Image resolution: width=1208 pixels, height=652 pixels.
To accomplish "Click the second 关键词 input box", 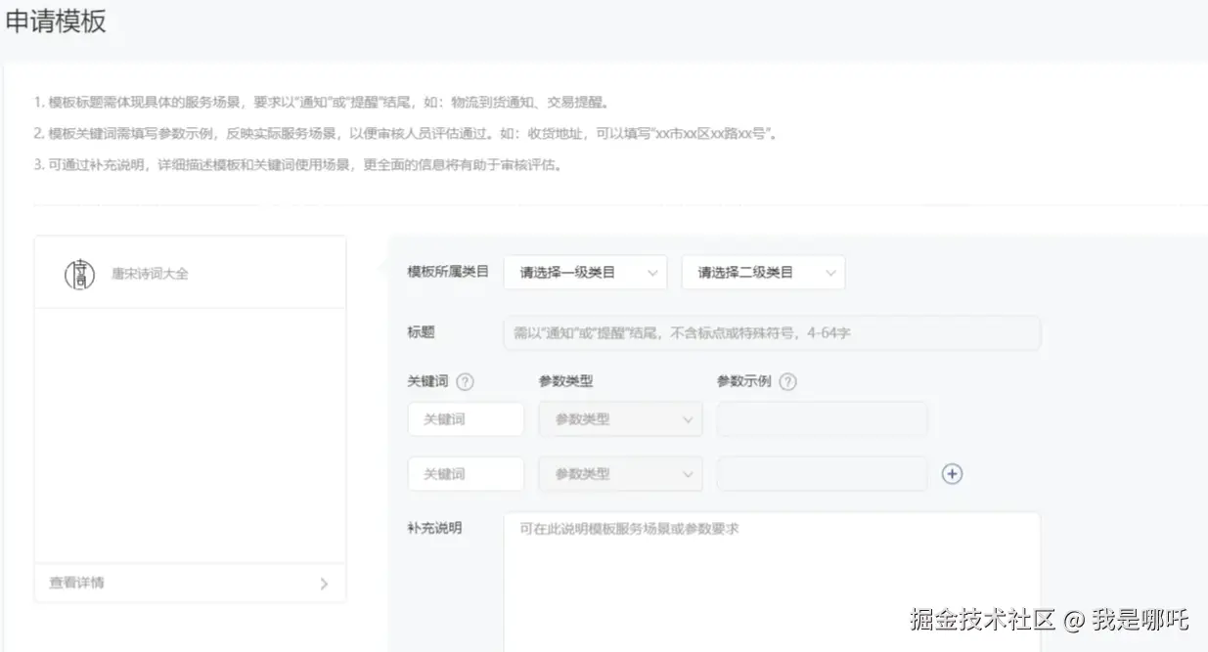I will click(x=466, y=474).
